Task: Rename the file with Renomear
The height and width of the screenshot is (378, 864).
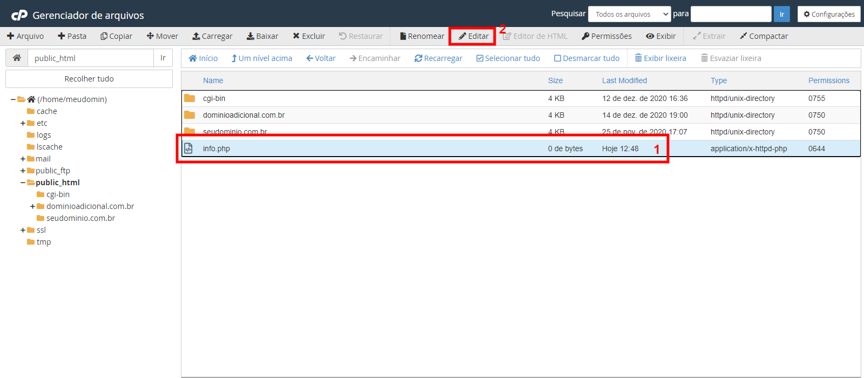Action: 422,36
